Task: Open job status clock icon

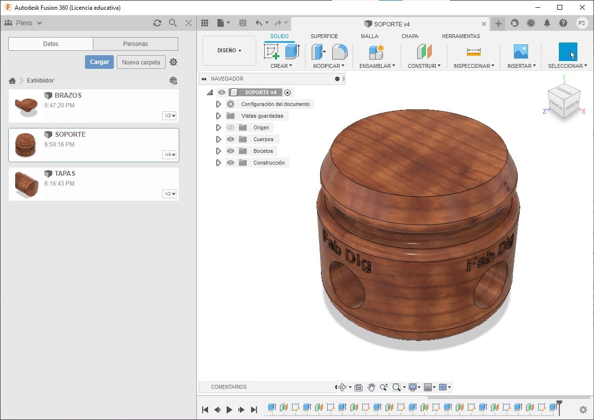Action: [x=531, y=23]
